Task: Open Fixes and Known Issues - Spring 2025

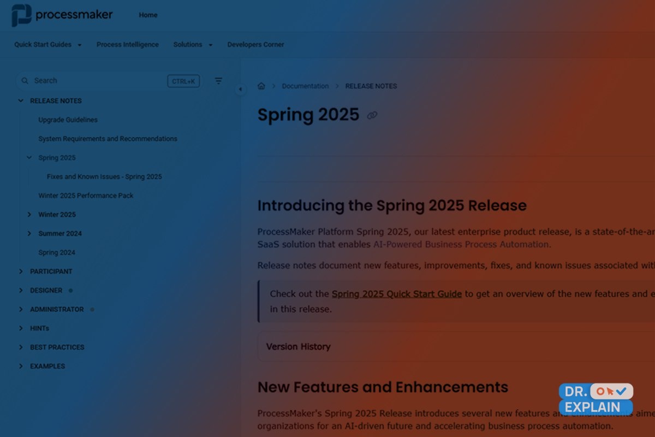Action: coord(104,176)
